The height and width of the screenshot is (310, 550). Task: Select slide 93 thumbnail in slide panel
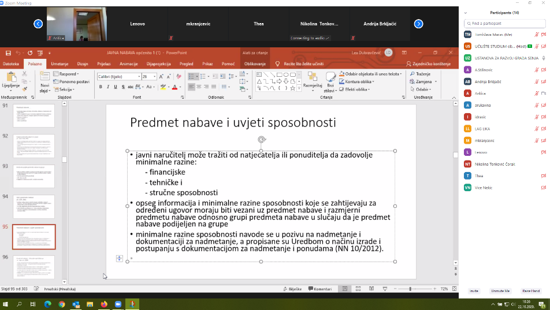34,176
